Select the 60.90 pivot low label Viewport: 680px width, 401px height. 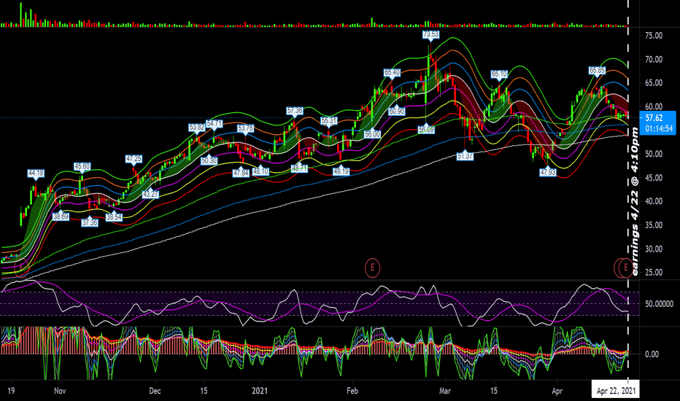pos(396,111)
